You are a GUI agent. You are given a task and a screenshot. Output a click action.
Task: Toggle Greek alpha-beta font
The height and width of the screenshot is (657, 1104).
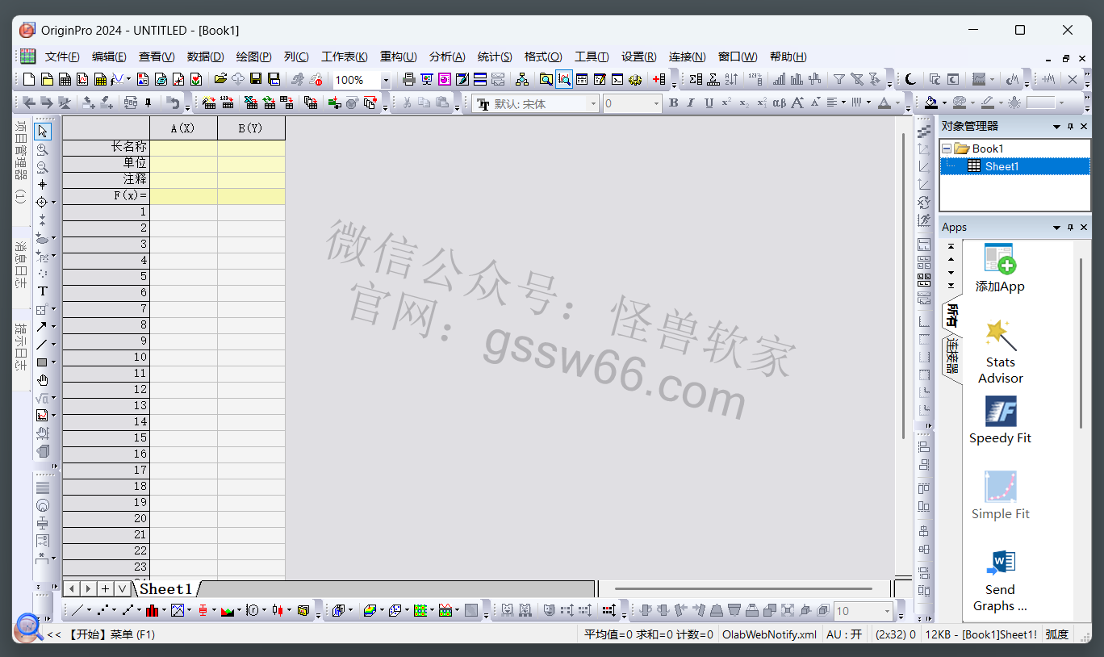tap(779, 103)
